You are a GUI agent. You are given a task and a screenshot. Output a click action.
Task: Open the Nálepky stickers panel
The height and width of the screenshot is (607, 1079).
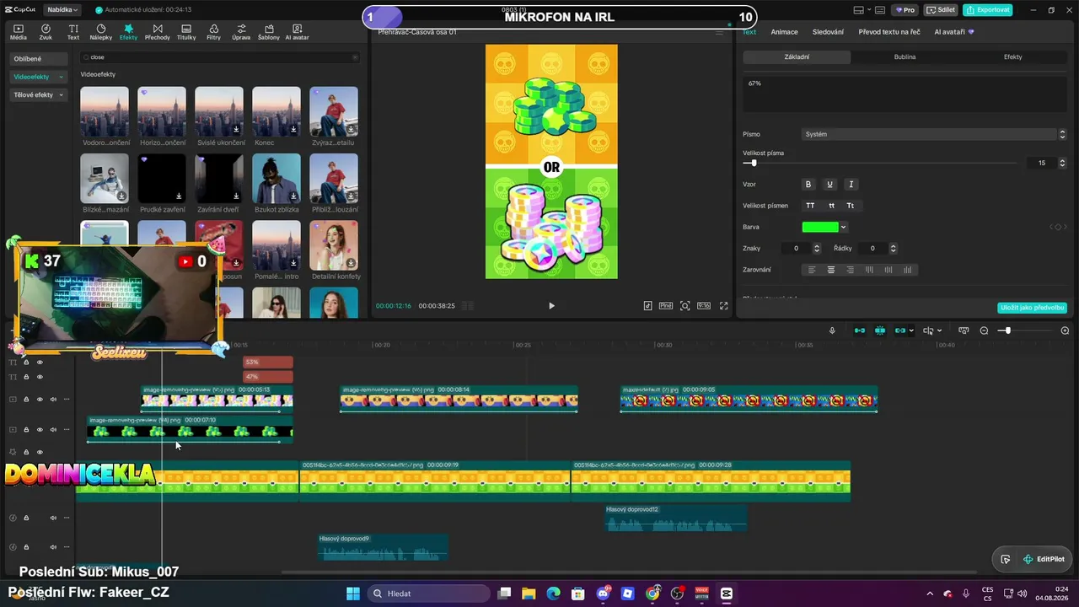point(100,32)
